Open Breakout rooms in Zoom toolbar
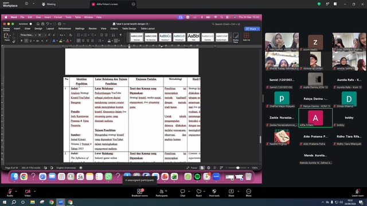This screenshot has height=206, width=367. tap(140, 193)
